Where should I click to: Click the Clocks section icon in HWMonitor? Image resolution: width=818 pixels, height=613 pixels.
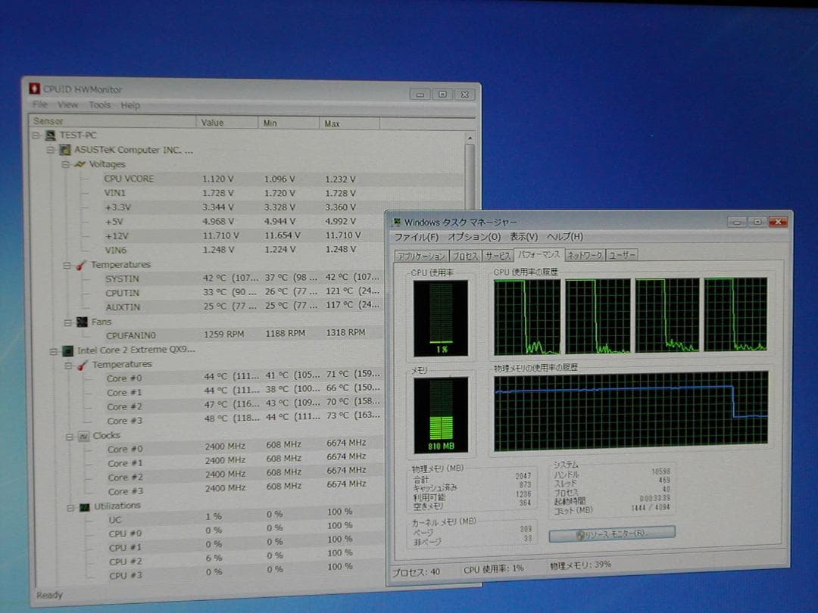tap(83, 435)
